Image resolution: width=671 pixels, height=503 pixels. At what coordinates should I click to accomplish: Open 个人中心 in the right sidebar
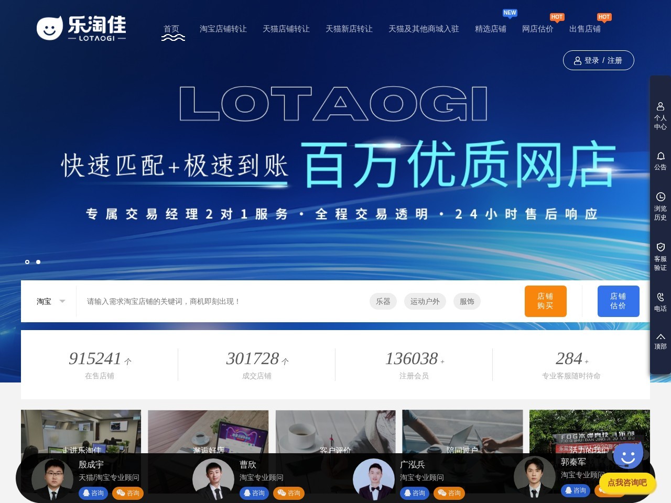click(661, 116)
